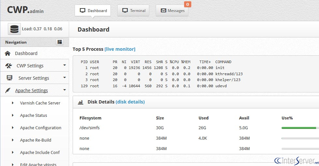Open the Messages tab

[x=172, y=10]
